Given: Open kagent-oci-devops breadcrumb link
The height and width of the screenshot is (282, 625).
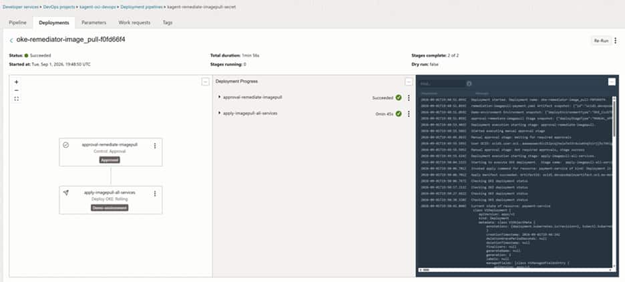Looking at the screenshot, I should [97, 7].
